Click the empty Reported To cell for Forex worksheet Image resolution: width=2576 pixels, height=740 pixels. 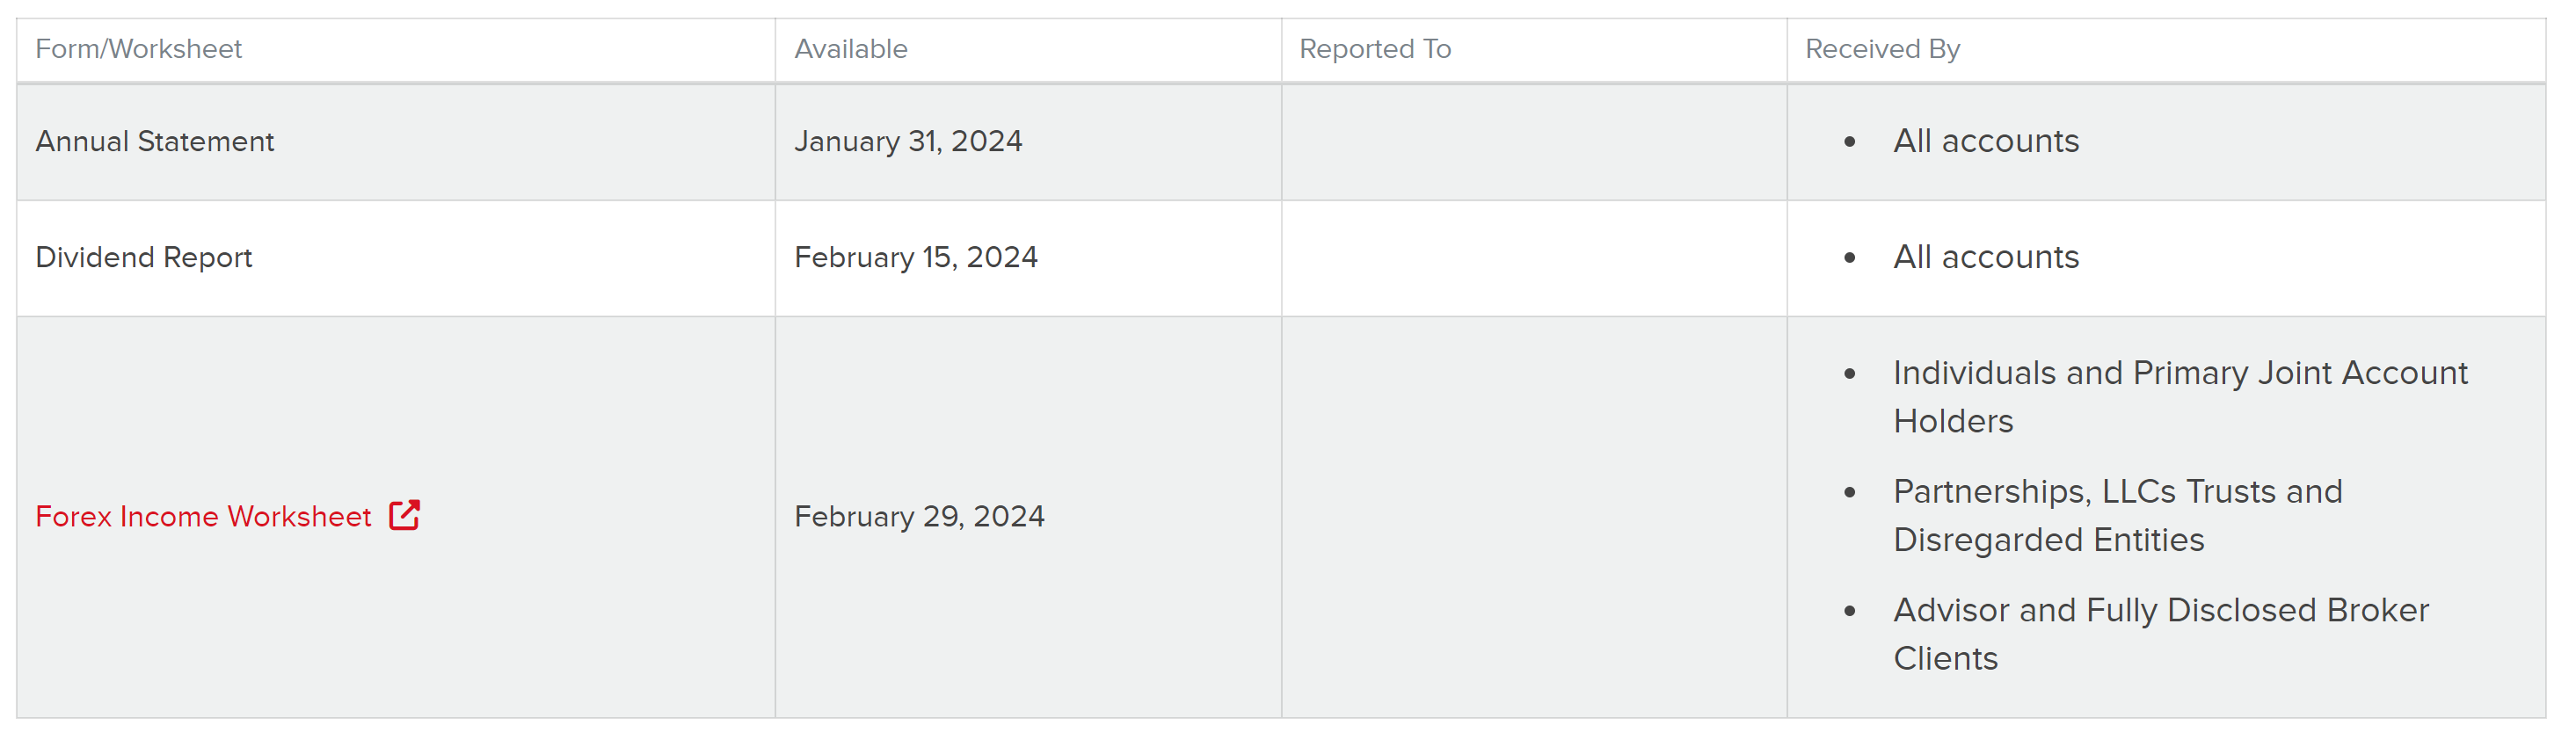(x=1534, y=517)
